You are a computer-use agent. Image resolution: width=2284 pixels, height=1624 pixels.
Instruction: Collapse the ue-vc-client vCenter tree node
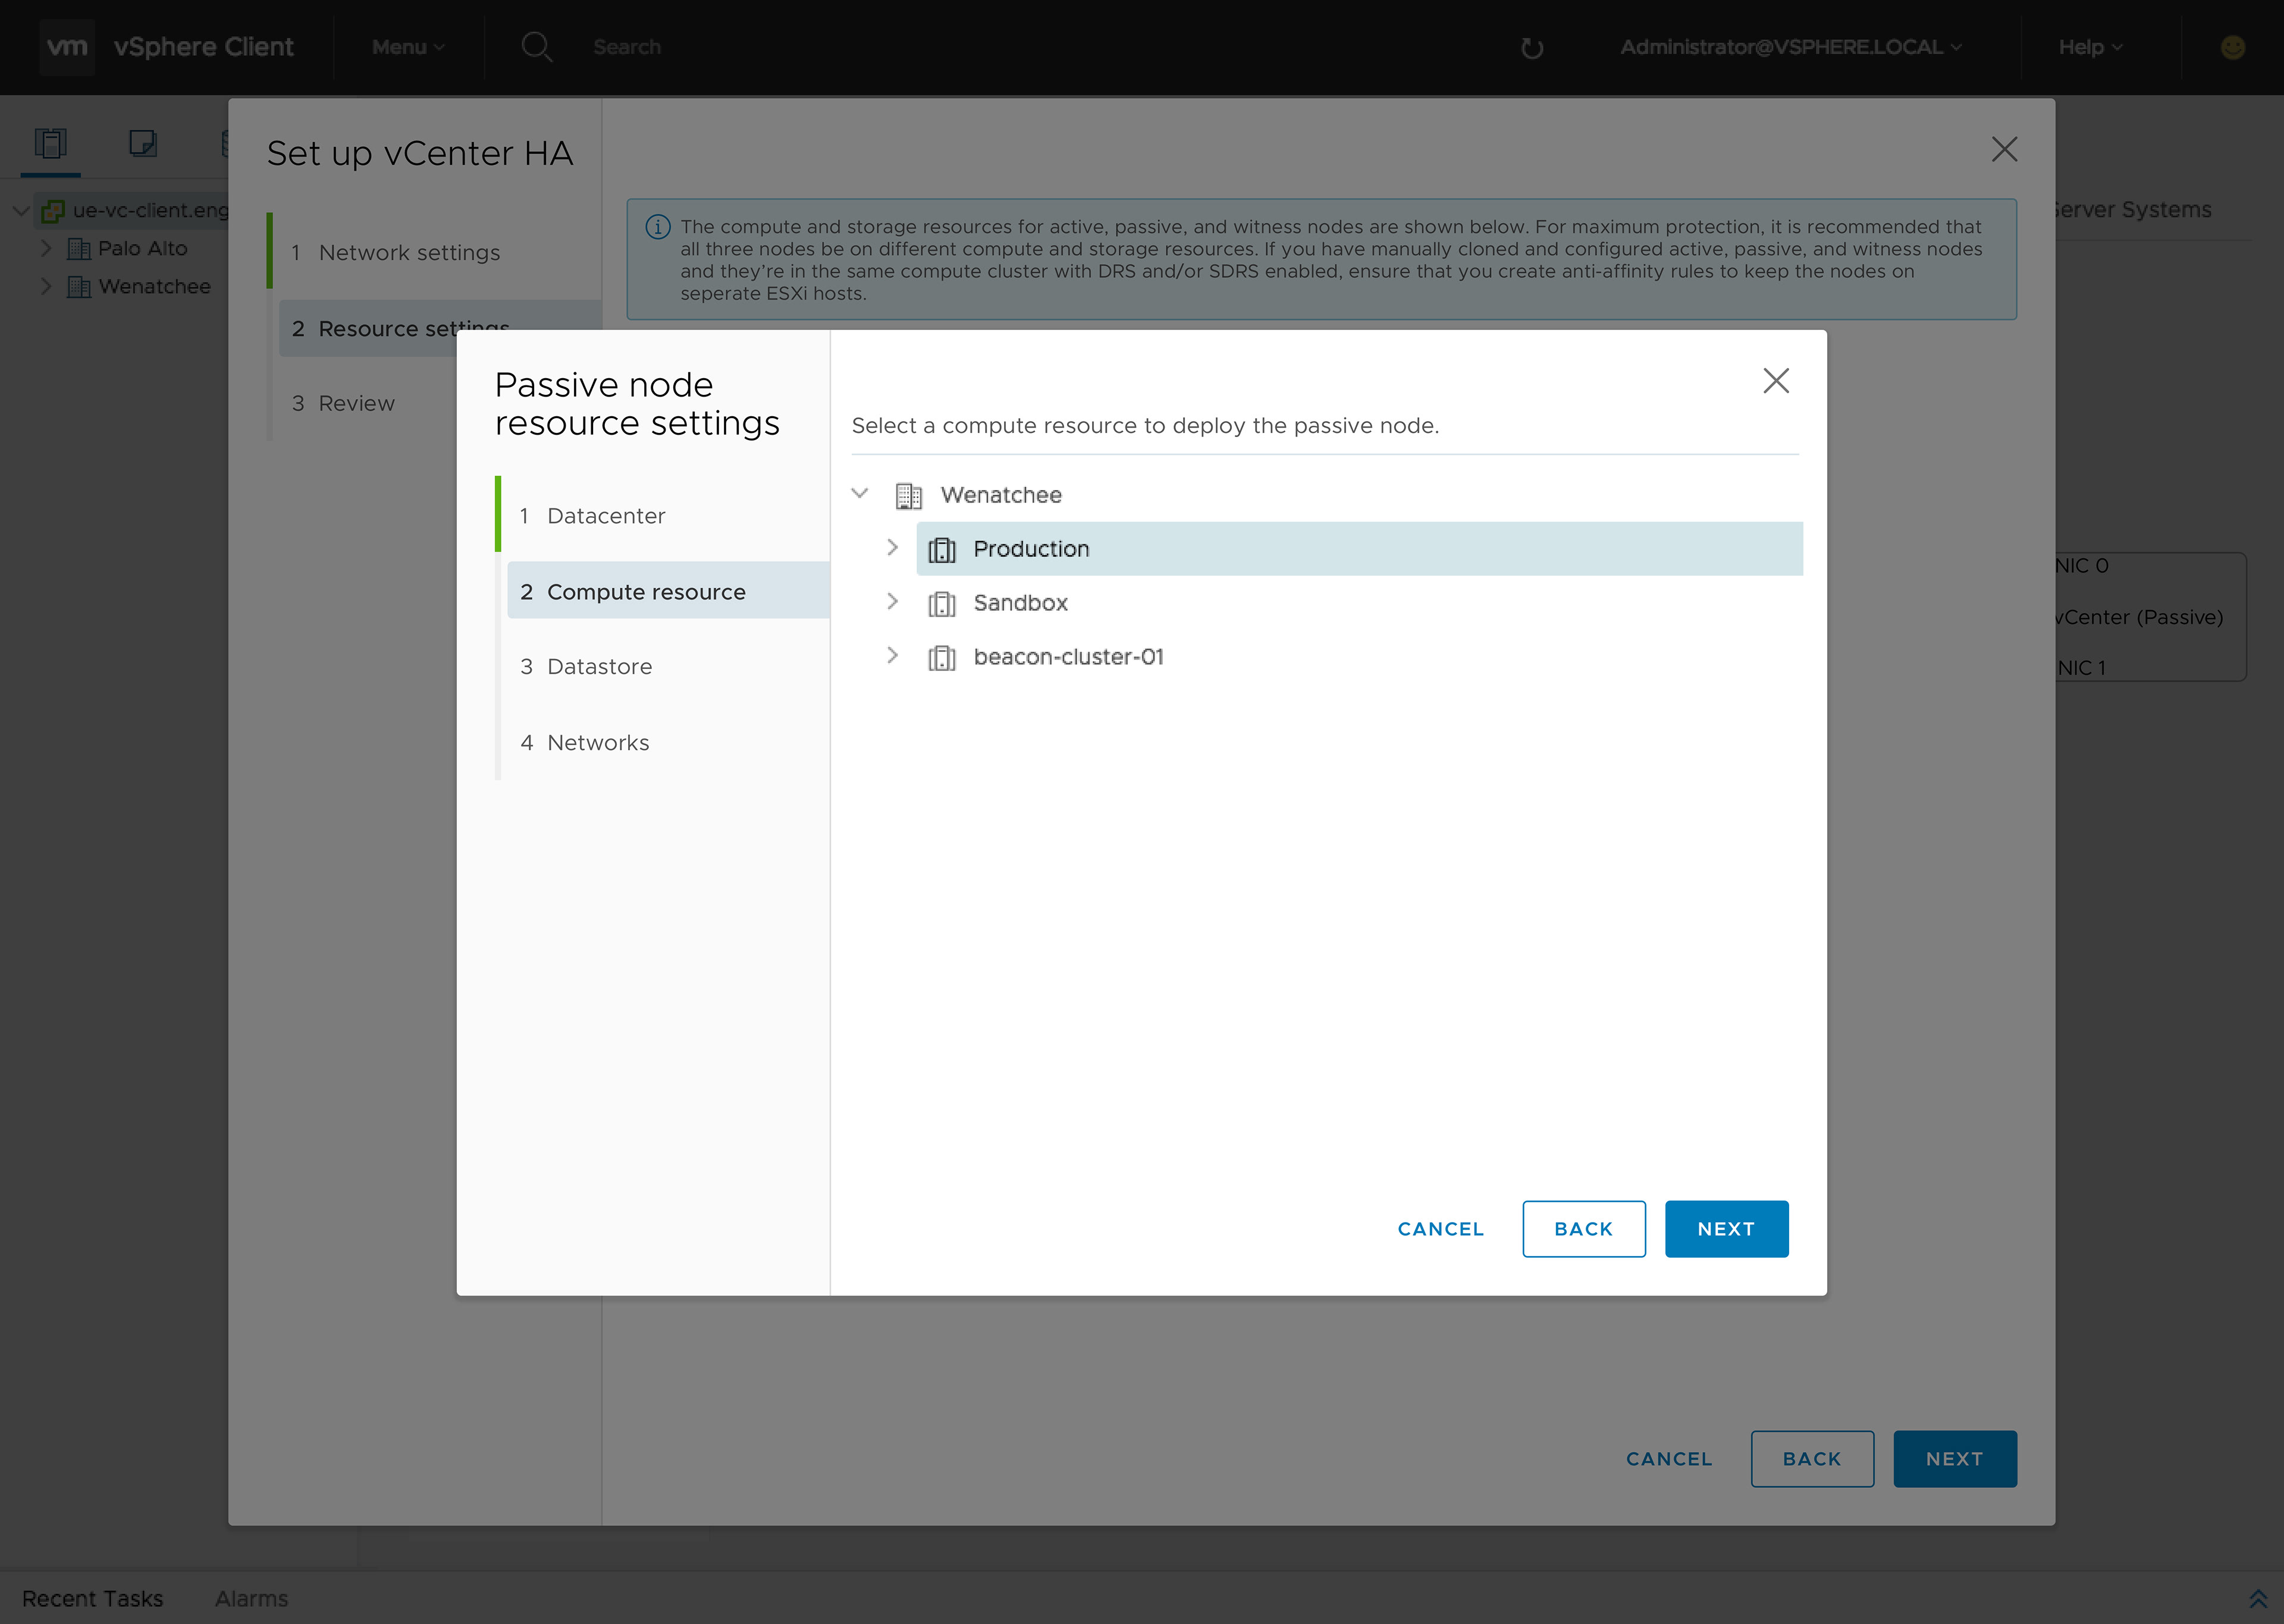[20, 211]
